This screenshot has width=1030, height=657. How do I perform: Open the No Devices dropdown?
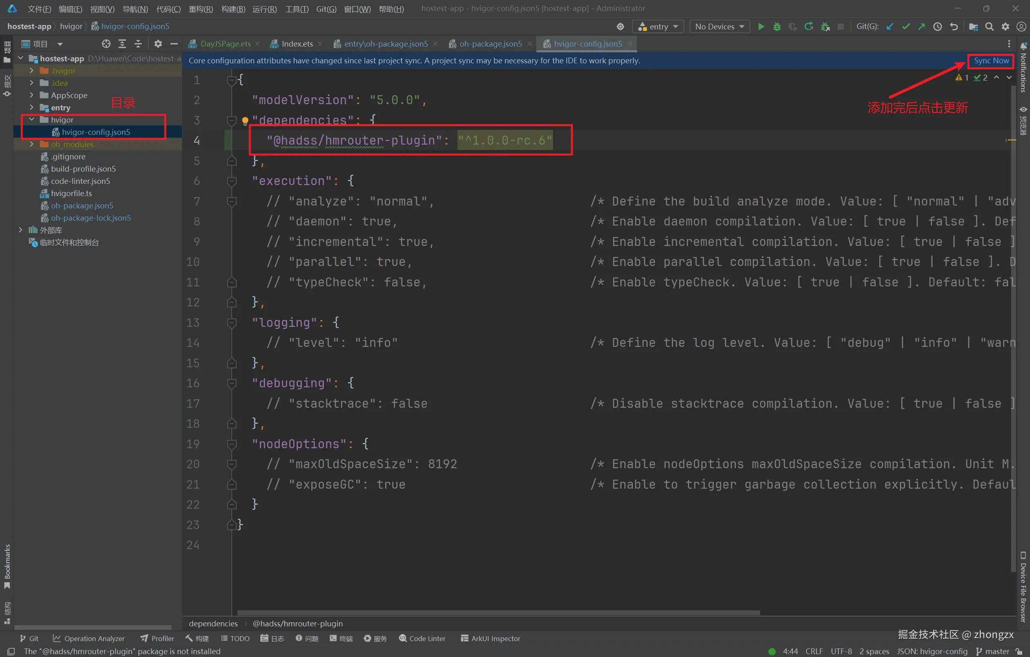tap(719, 27)
